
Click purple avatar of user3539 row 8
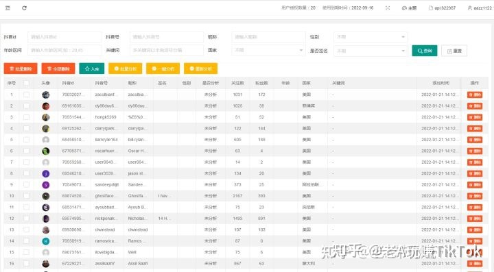[x=46, y=173]
